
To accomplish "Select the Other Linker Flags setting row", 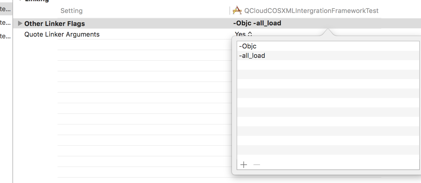I will (x=197, y=23).
